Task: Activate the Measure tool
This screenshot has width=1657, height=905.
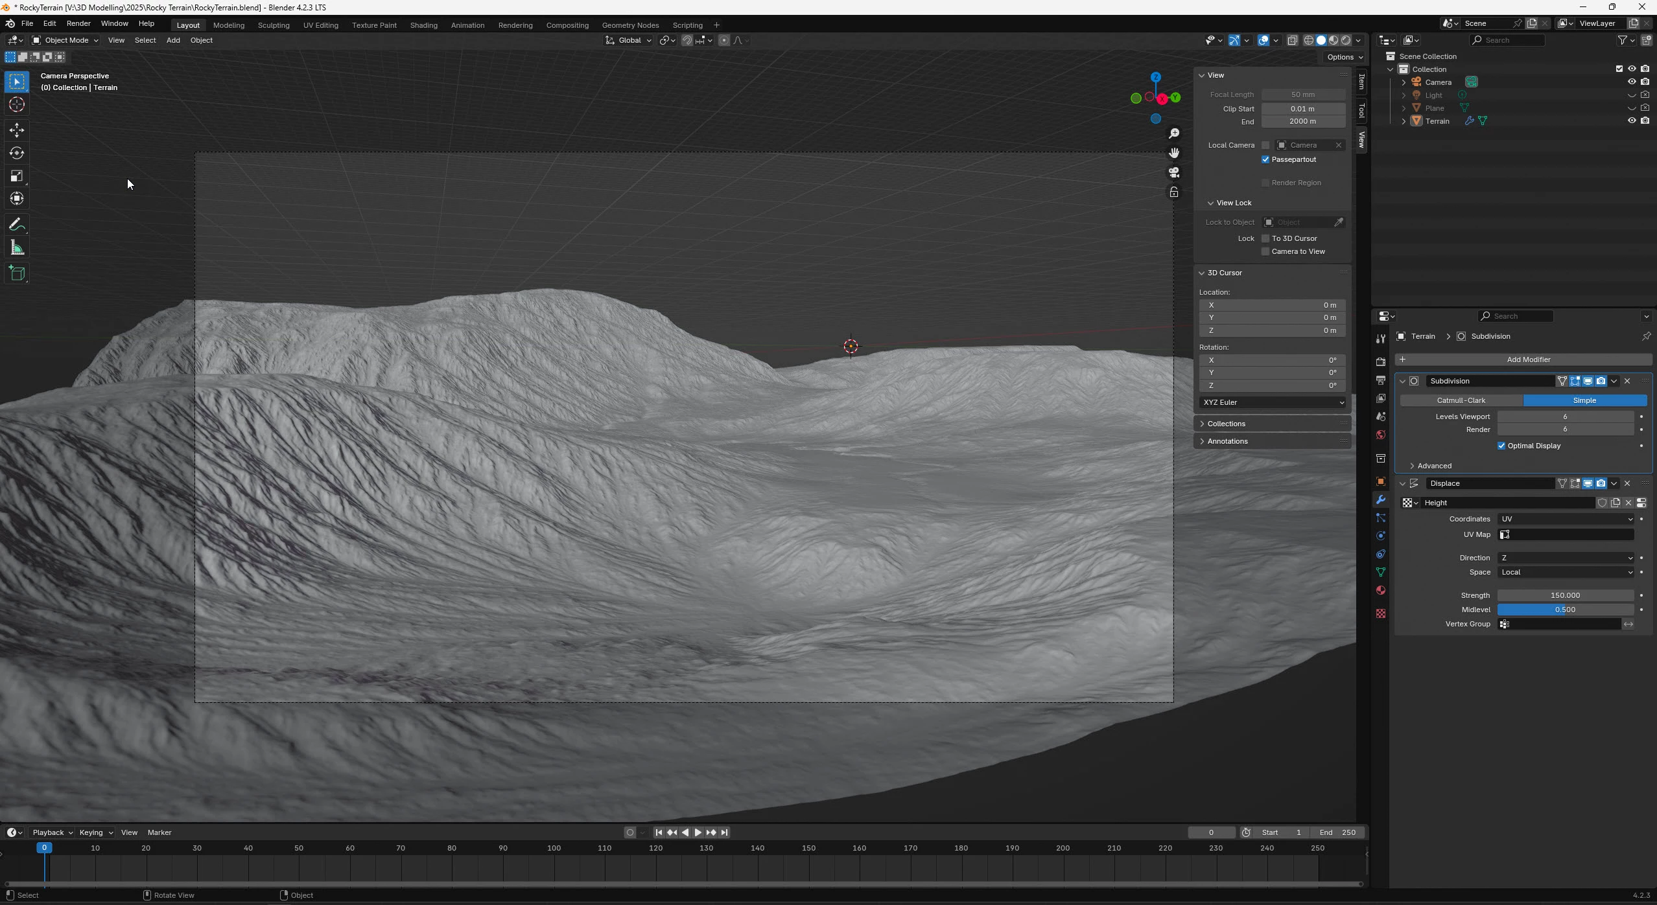Action: (17, 248)
